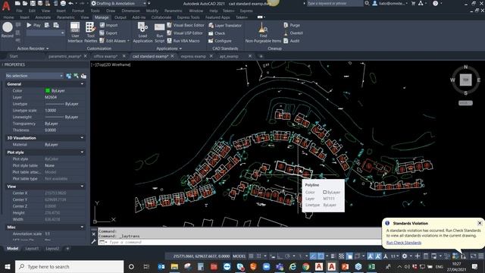Click Find Non-Purgeable Items
This screenshot has width=485, height=273.
click(x=263, y=32)
